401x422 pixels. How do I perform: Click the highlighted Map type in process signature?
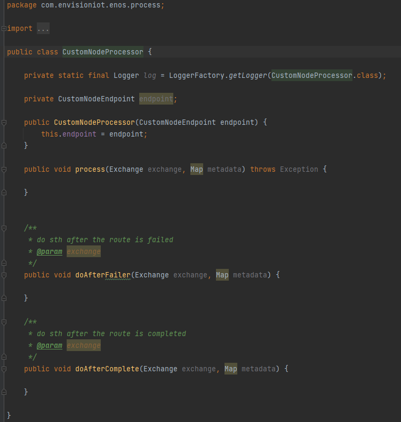196,169
